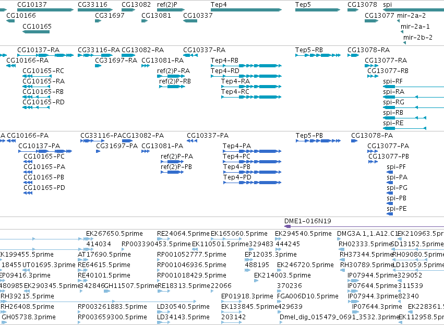Click the AT17690.5prime EST label

point(104,255)
